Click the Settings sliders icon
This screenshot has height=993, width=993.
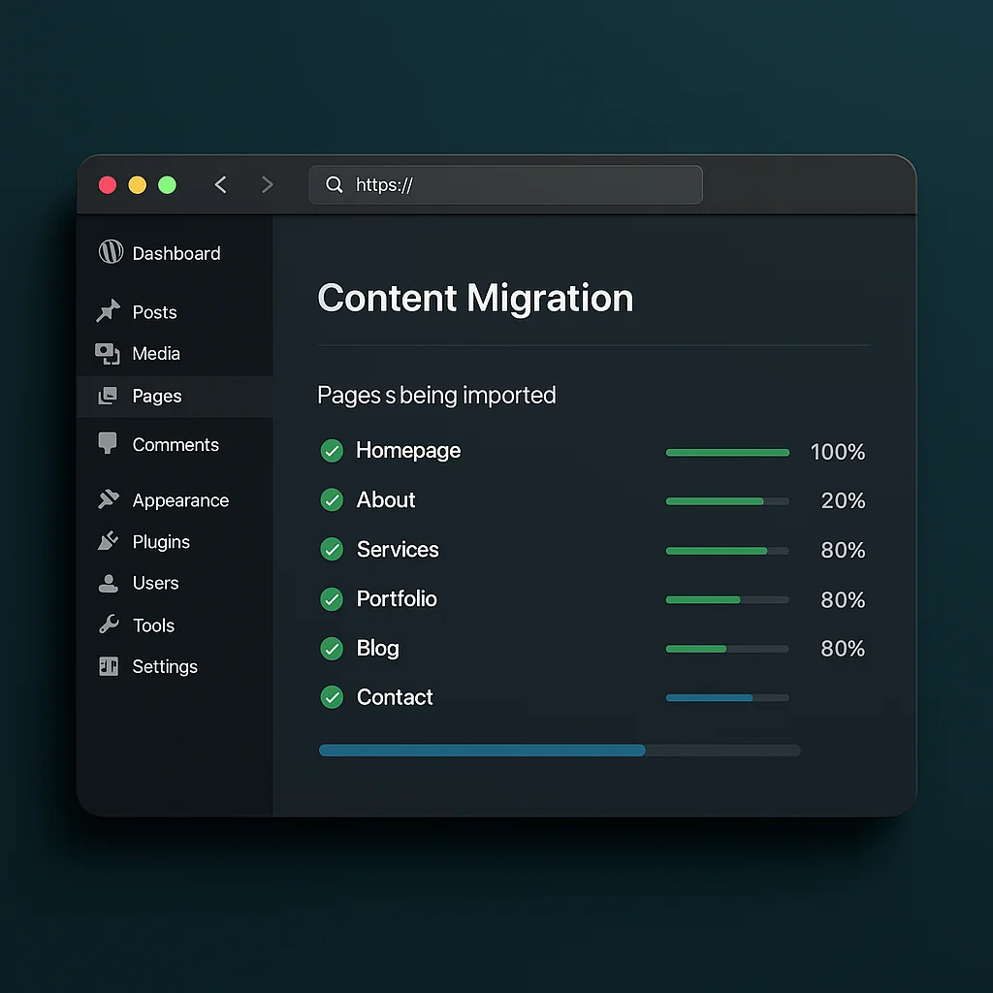pyautogui.click(x=110, y=666)
